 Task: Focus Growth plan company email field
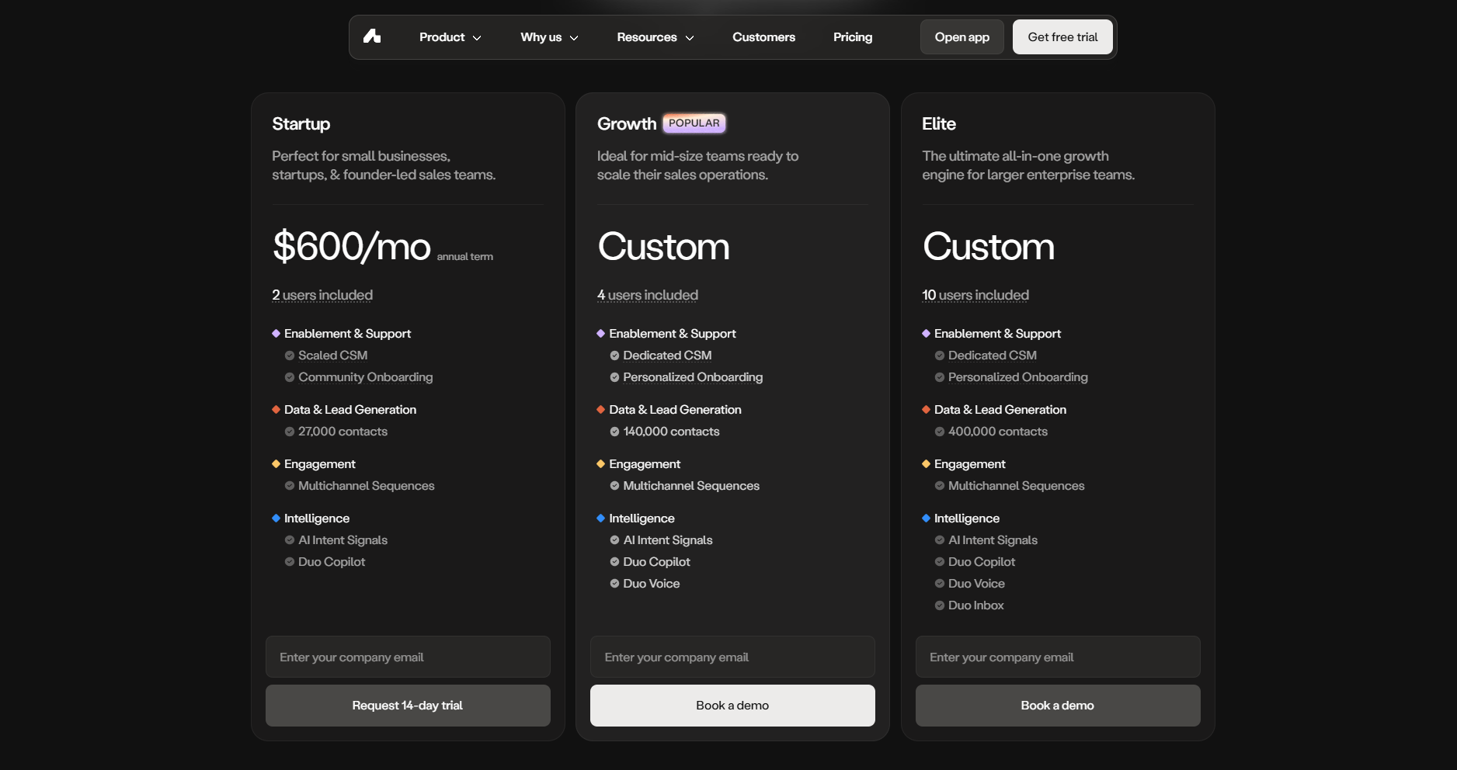pyautogui.click(x=732, y=657)
